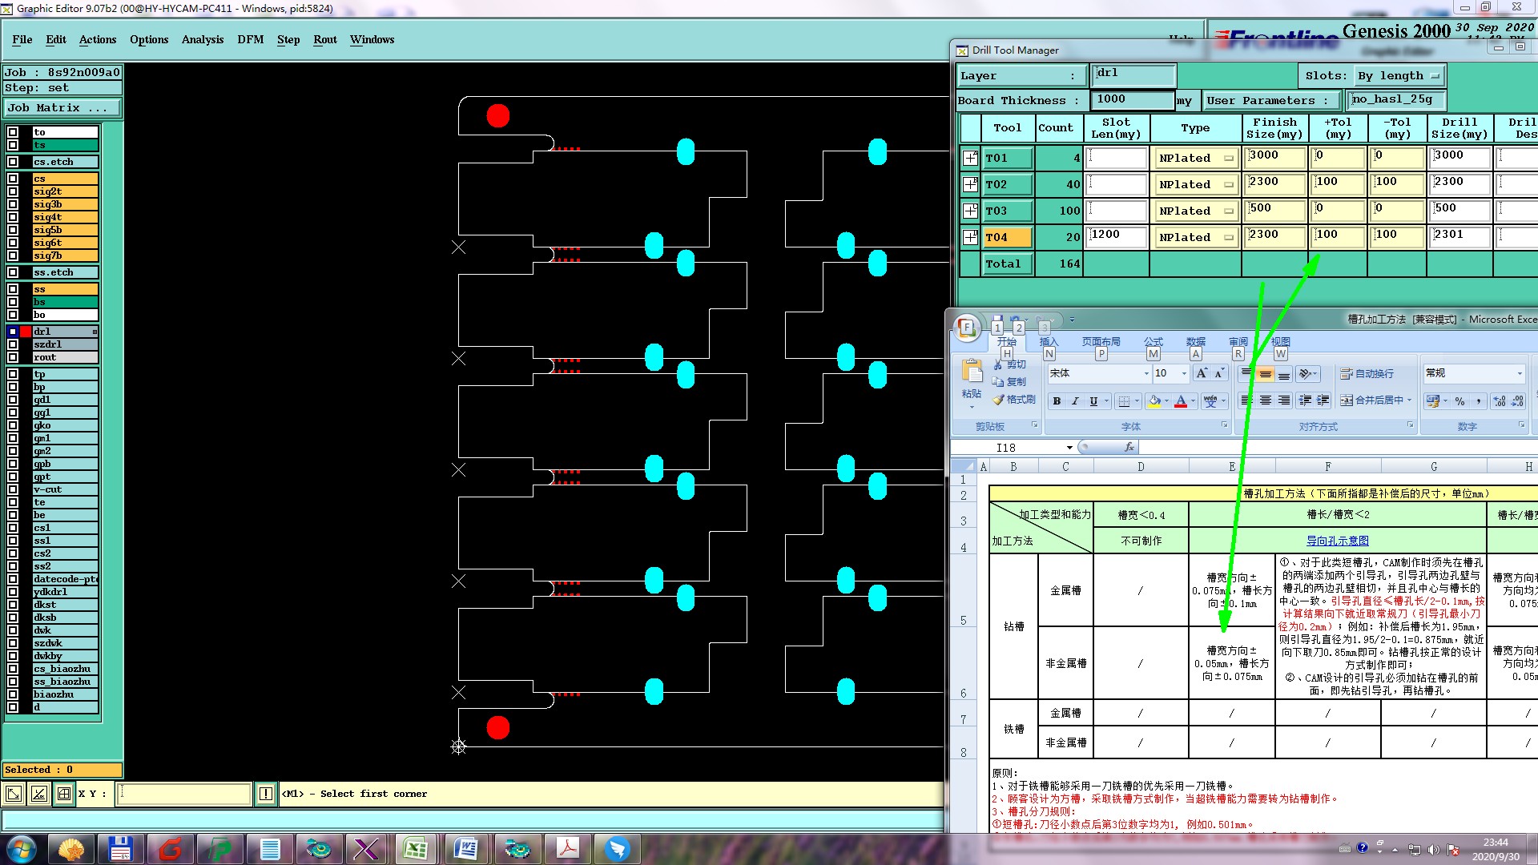
Task: Click the Increase Indent icon in Excel
Action: click(1323, 400)
